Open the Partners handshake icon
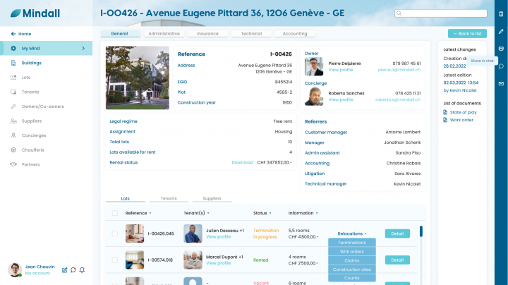508x285 pixels. [x=13, y=164]
